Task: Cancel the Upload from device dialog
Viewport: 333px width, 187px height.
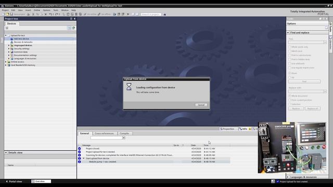Action: [x=201, y=105]
